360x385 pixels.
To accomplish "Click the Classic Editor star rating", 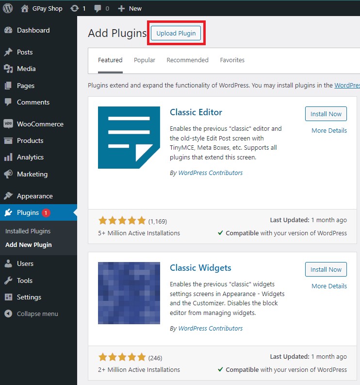I will pos(122,221).
